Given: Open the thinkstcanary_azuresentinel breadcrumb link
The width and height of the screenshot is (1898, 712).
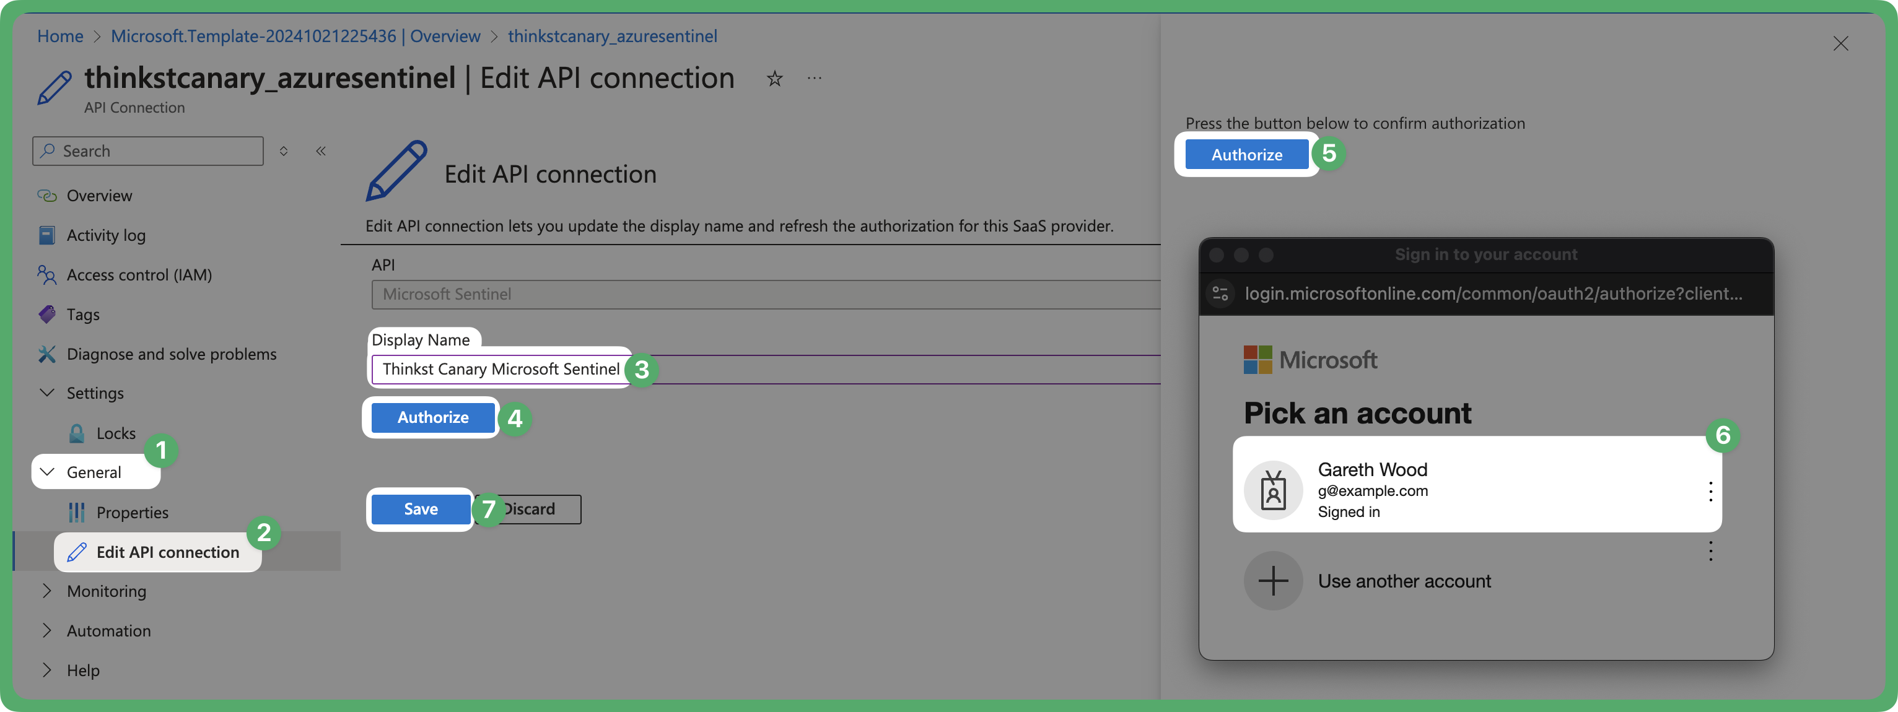Looking at the screenshot, I should (x=612, y=36).
